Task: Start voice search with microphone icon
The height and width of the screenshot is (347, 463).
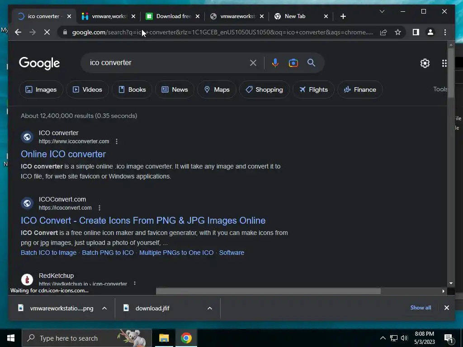Action: [275, 62]
